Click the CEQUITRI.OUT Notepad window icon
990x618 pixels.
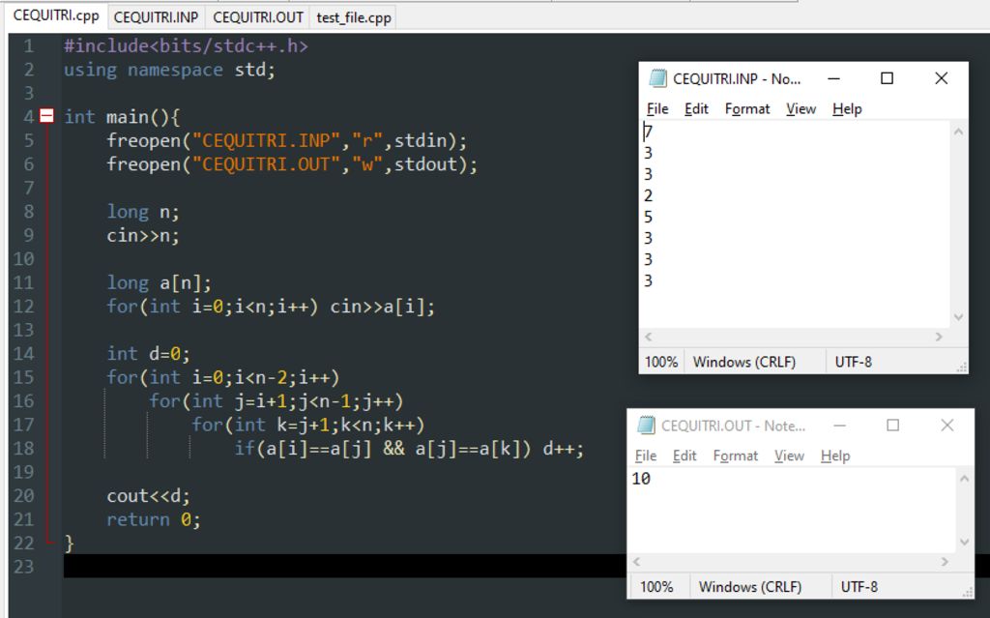click(646, 426)
